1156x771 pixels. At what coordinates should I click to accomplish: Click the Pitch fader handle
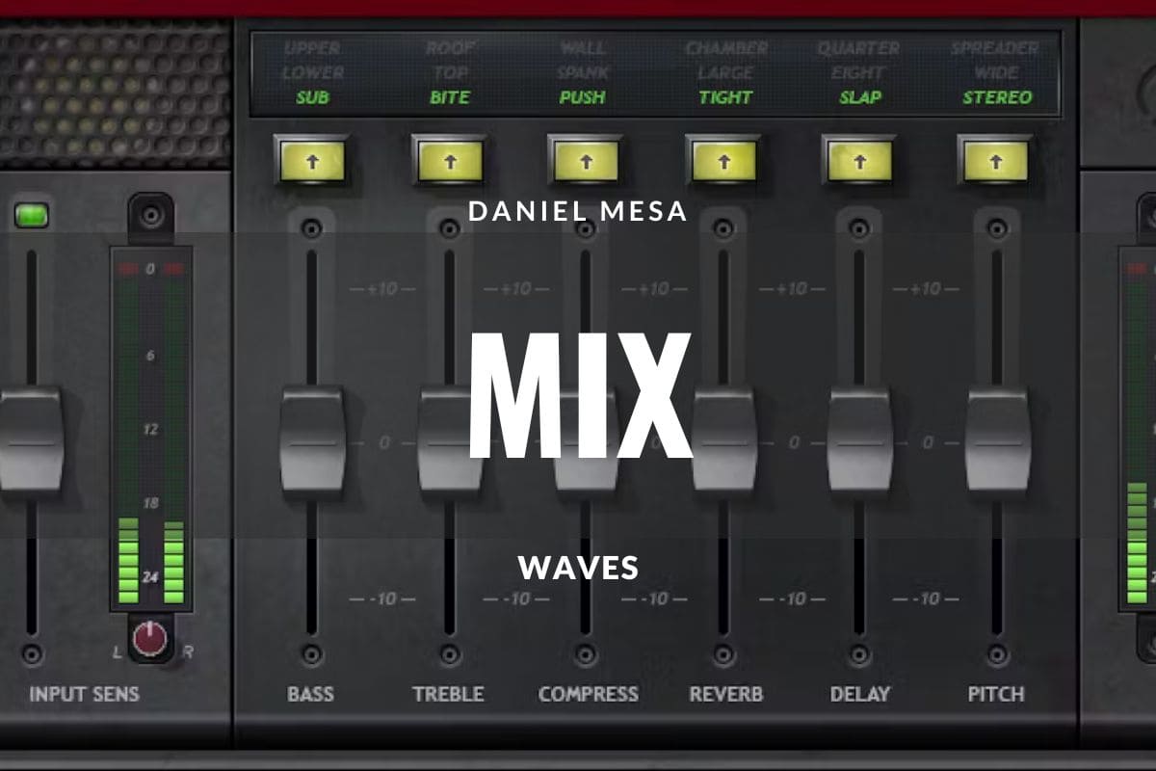(x=996, y=440)
